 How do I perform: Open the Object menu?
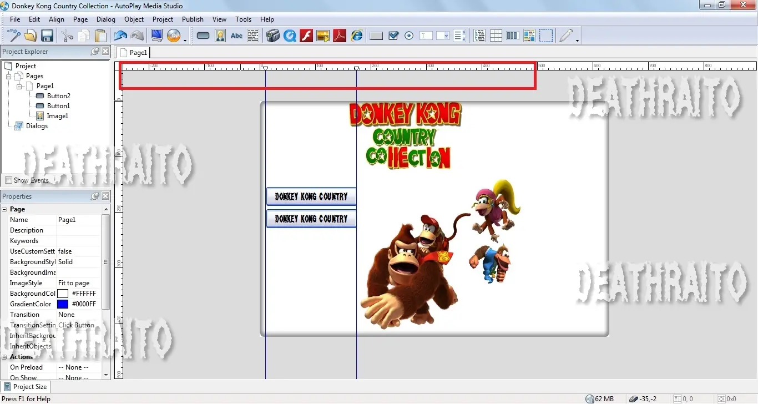tap(134, 19)
